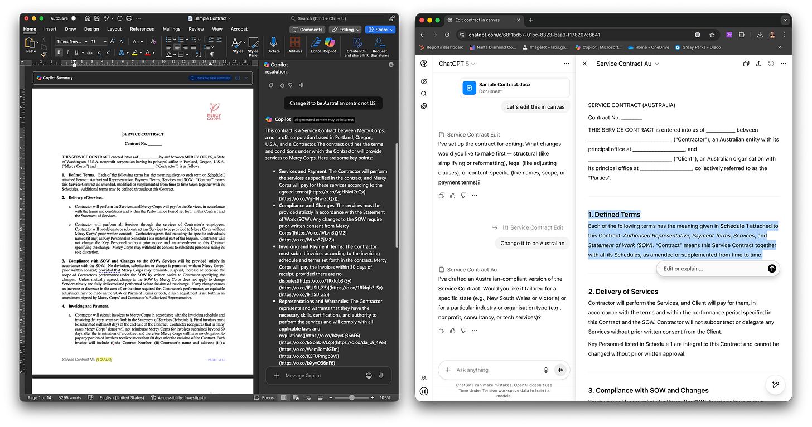This screenshot has width=812, height=427.
Task: Open the font size 11 dropdown
Action: click(99, 41)
